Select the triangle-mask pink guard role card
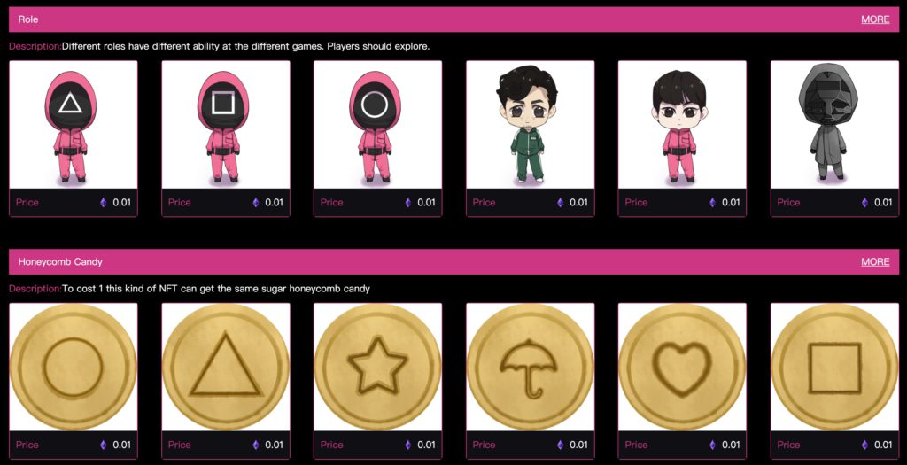Image resolution: width=907 pixels, height=465 pixels. (x=74, y=139)
